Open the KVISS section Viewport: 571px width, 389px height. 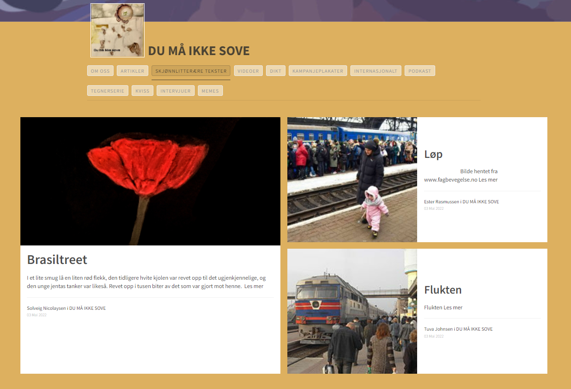coord(142,91)
